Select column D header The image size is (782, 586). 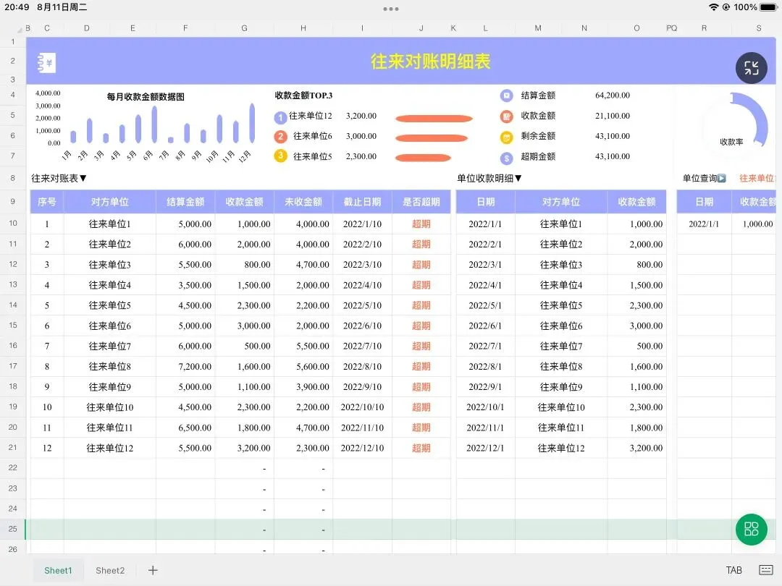point(87,28)
